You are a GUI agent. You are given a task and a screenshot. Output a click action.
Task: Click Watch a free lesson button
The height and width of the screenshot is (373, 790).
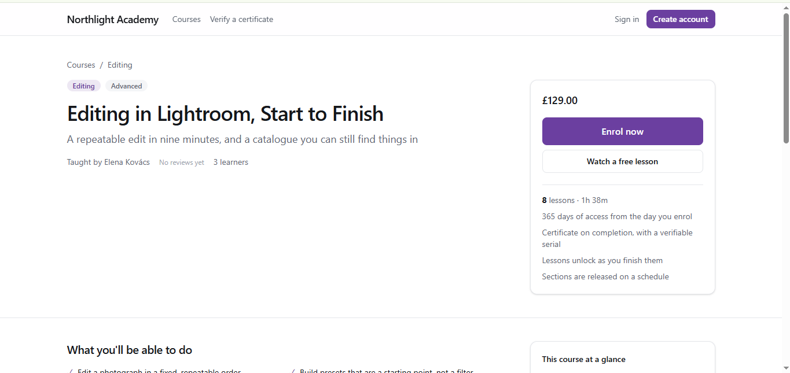click(622, 161)
